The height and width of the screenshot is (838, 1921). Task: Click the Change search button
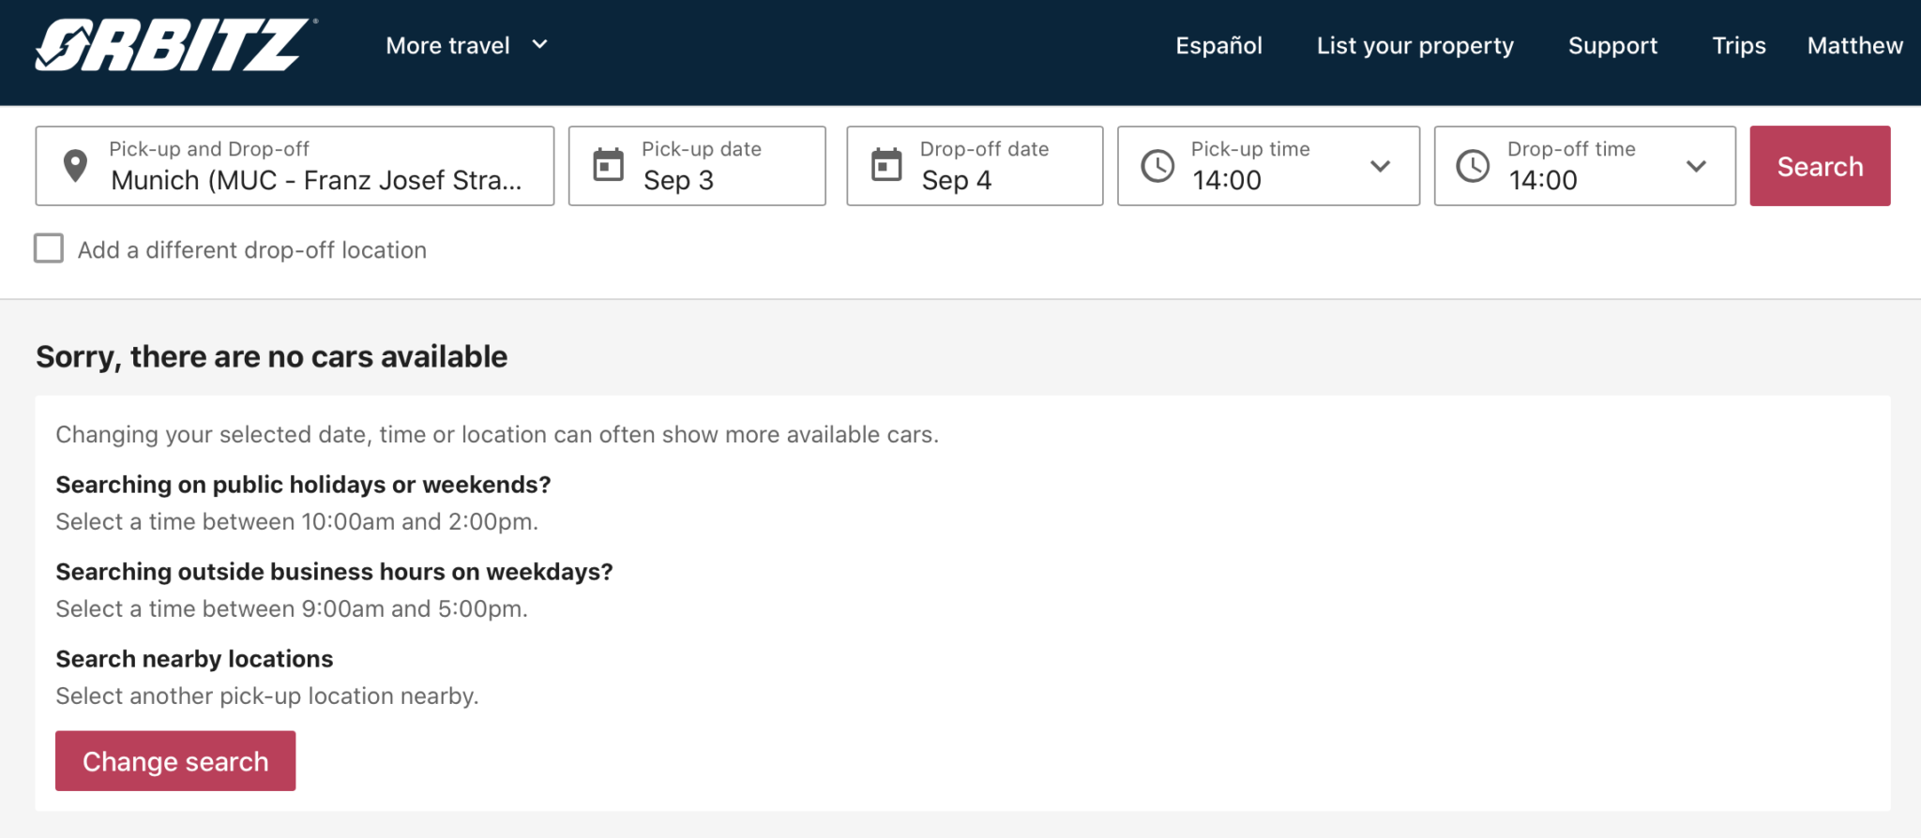tap(175, 760)
